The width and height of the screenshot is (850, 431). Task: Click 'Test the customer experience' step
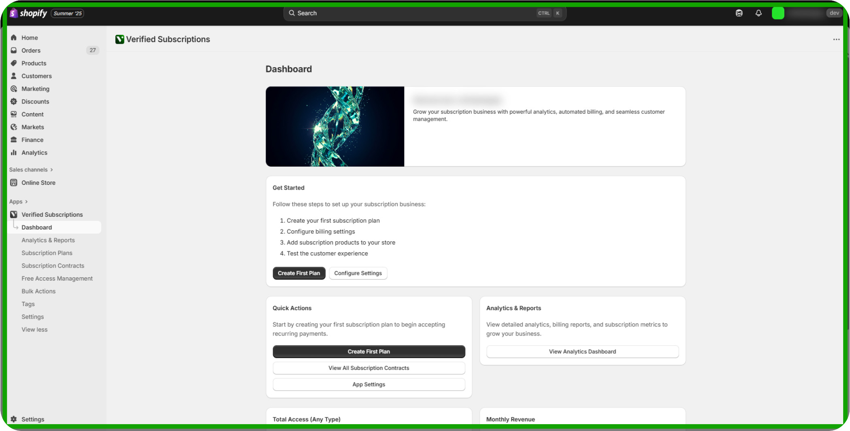point(327,253)
